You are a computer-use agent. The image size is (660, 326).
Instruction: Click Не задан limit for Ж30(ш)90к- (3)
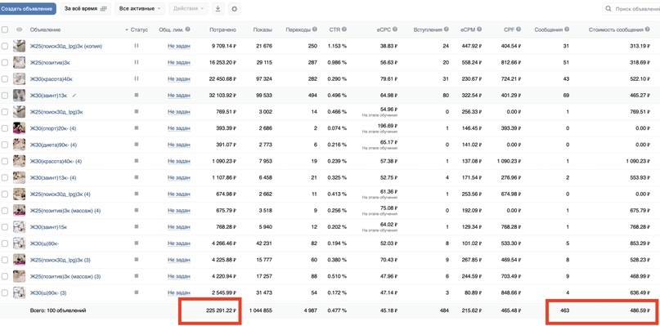point(179,293)
